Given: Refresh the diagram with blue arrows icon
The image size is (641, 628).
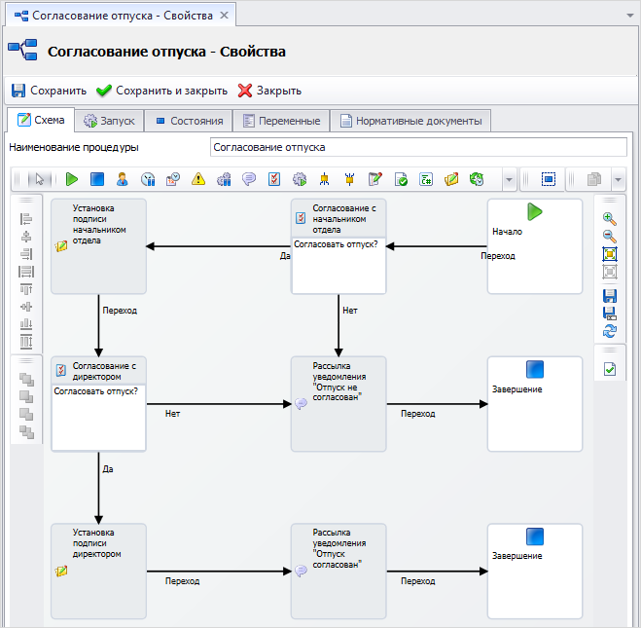Looking at the screenshot, I should 610,331.
